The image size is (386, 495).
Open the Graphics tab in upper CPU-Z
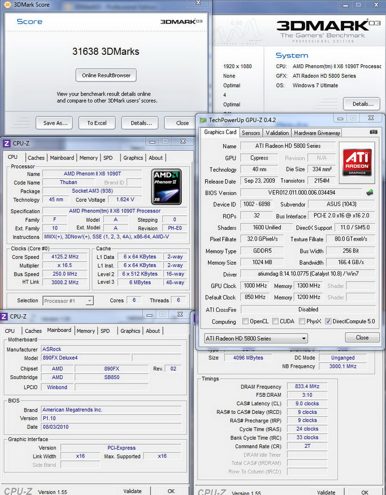pyautogui.click(x=133, y=157)
